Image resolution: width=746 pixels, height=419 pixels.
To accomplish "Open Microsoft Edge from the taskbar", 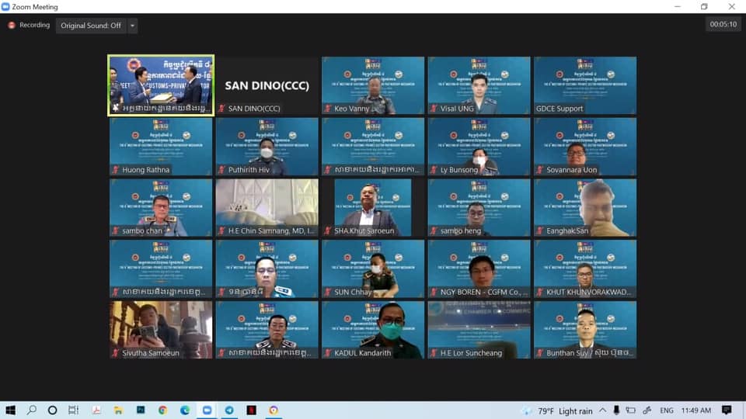I will pyautogui.click(x=185, y=410).
